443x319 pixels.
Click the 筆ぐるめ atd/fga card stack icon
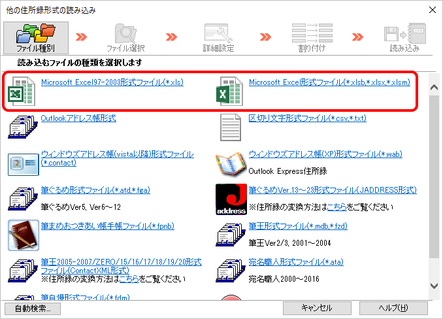point(23,199)
